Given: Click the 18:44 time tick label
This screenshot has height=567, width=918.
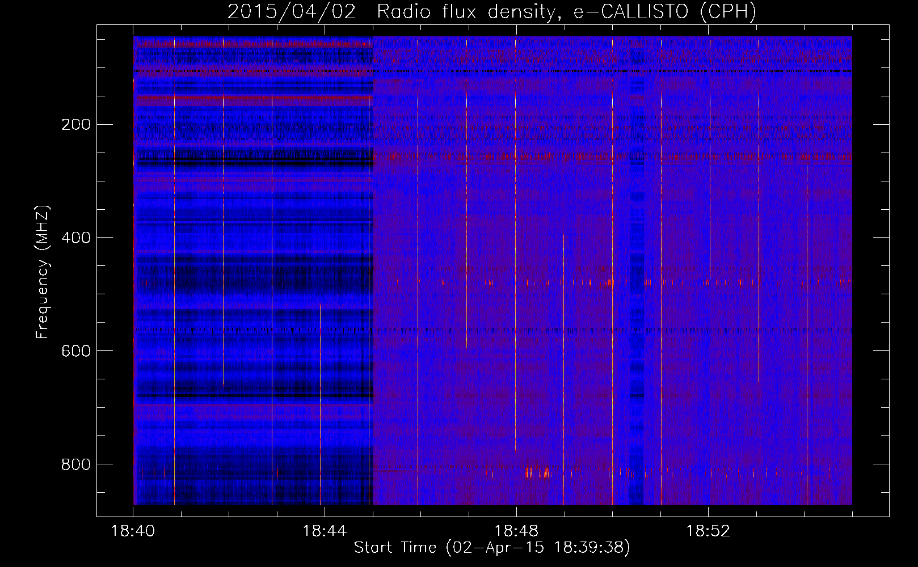Looking at the screenshot, I should (x=325, y=531).
